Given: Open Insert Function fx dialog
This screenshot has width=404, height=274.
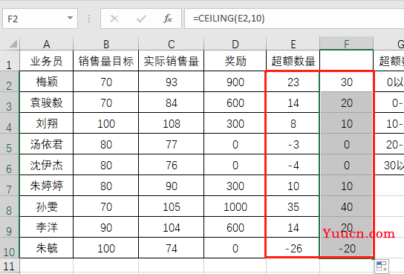Looking at the screenshot, I should pos(168,19).
